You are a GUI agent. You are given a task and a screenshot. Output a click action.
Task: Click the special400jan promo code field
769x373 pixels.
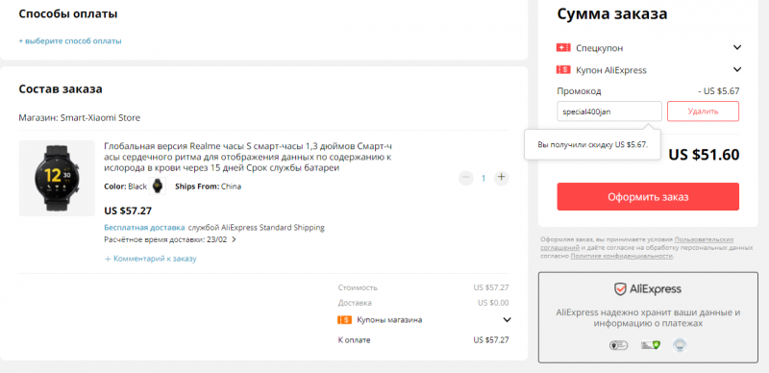tap(609, 112)
